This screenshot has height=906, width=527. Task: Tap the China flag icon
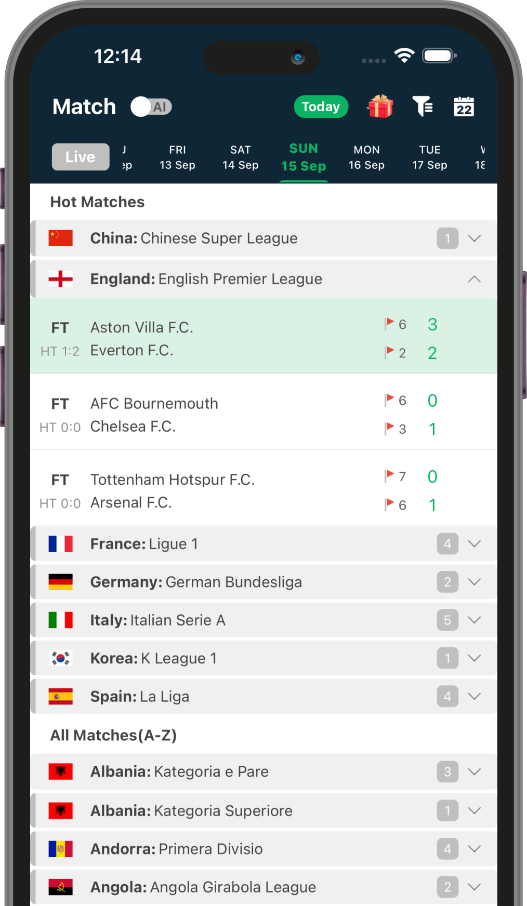pos(60,238)
